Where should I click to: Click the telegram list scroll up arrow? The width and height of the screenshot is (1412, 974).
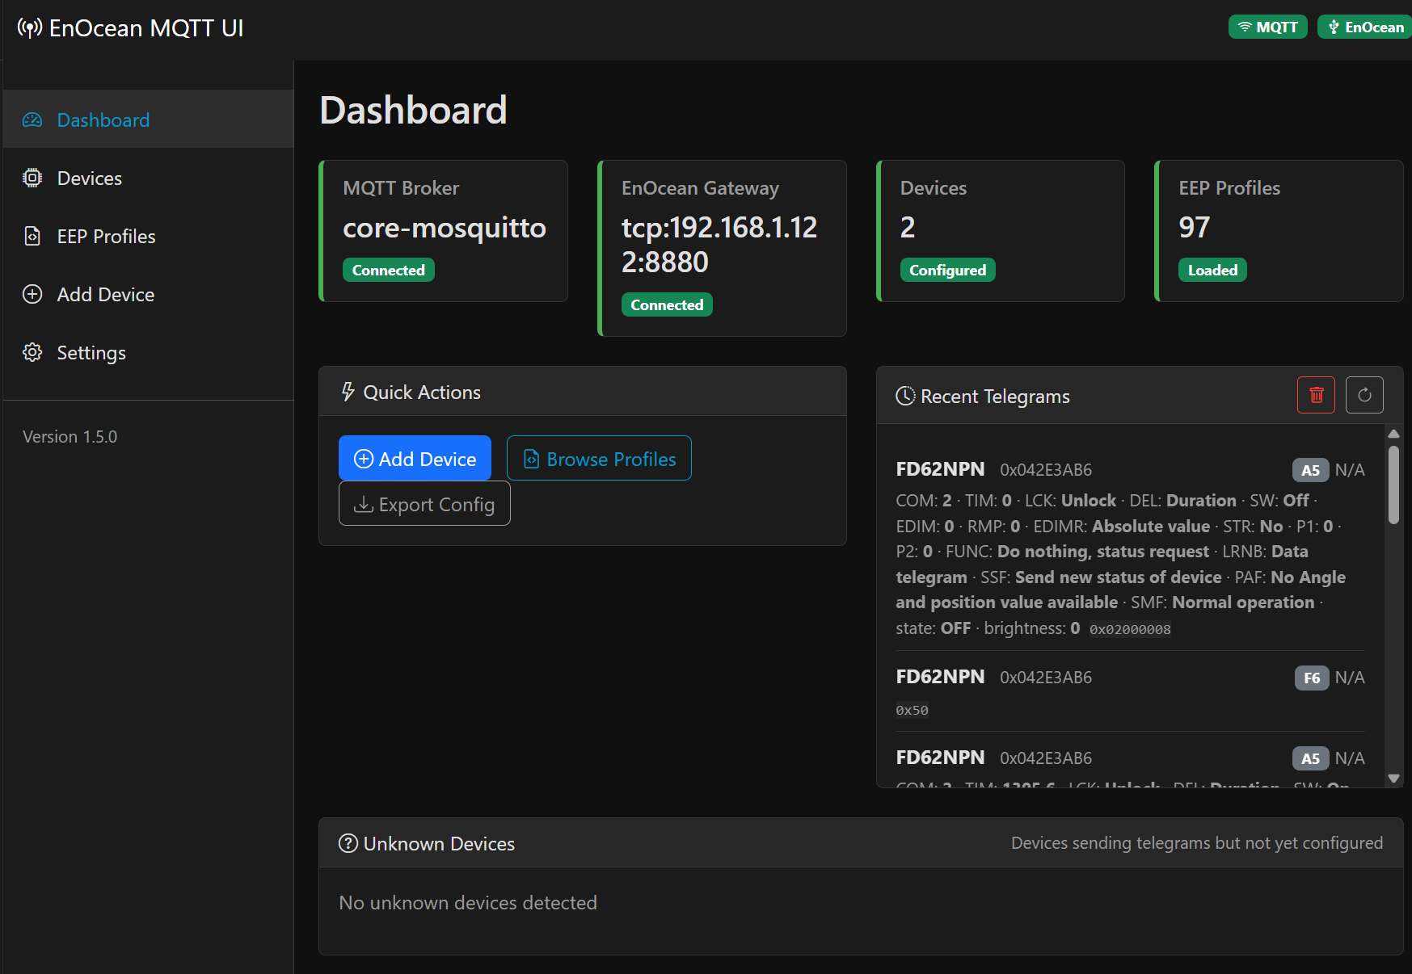[x=1393, y=434]
